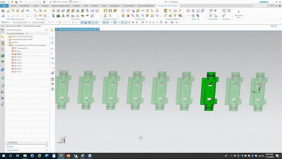Click the green die base icon in Die Design
282x159 pixels.
click(x=58, y=16)
